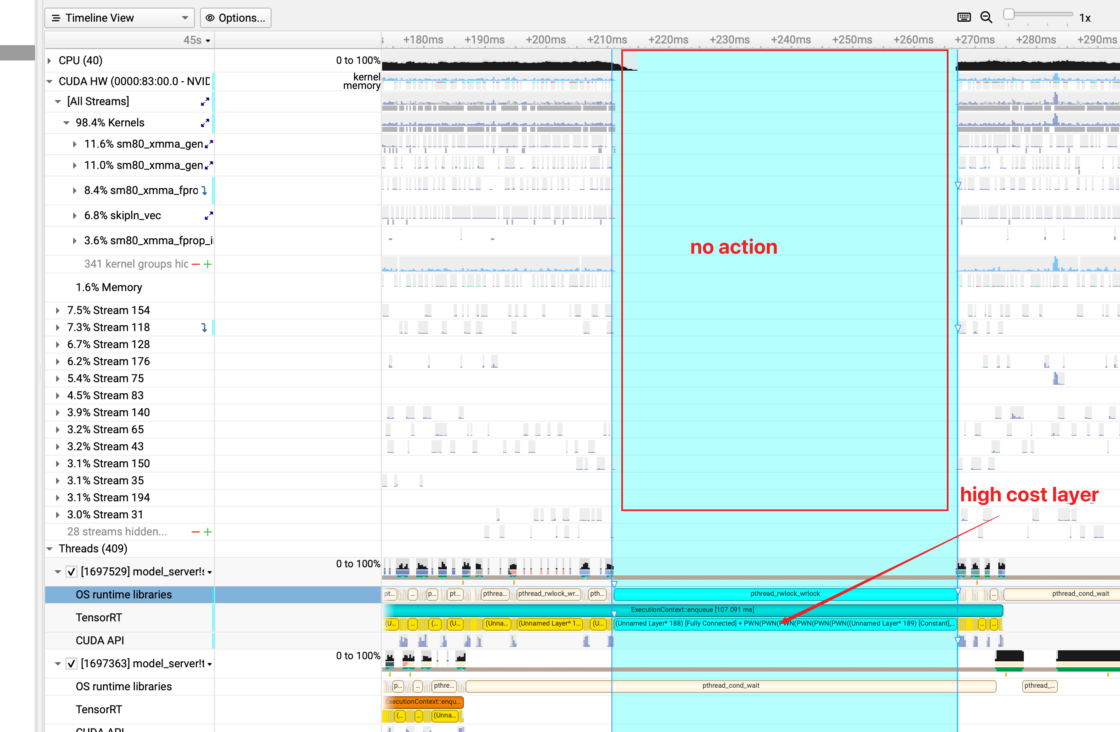Click expand arrows icon on skipln_vec row
This screenshot has height=732, width=1120.
tap(209, 216)
